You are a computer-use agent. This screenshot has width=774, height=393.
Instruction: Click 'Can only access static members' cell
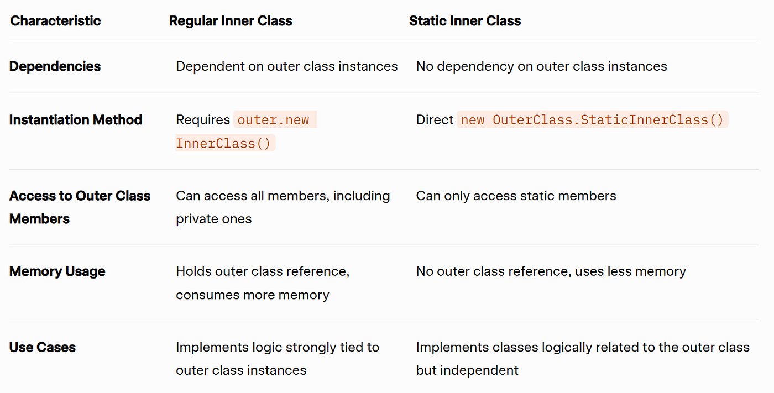(516, 196)
